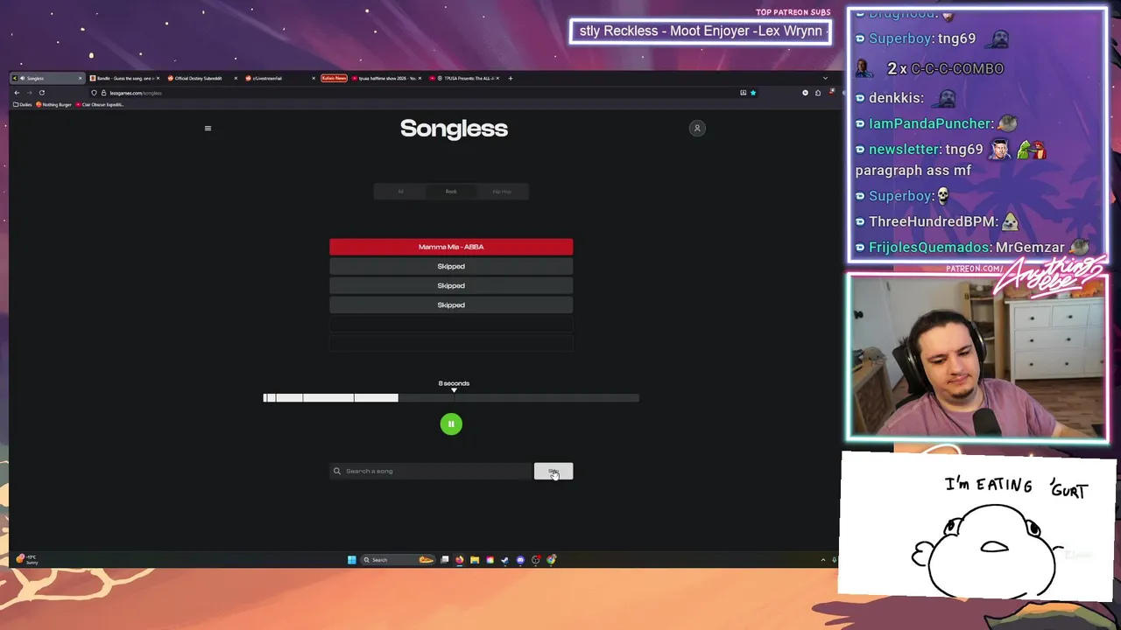Open a new browser tab

(511, 78)
